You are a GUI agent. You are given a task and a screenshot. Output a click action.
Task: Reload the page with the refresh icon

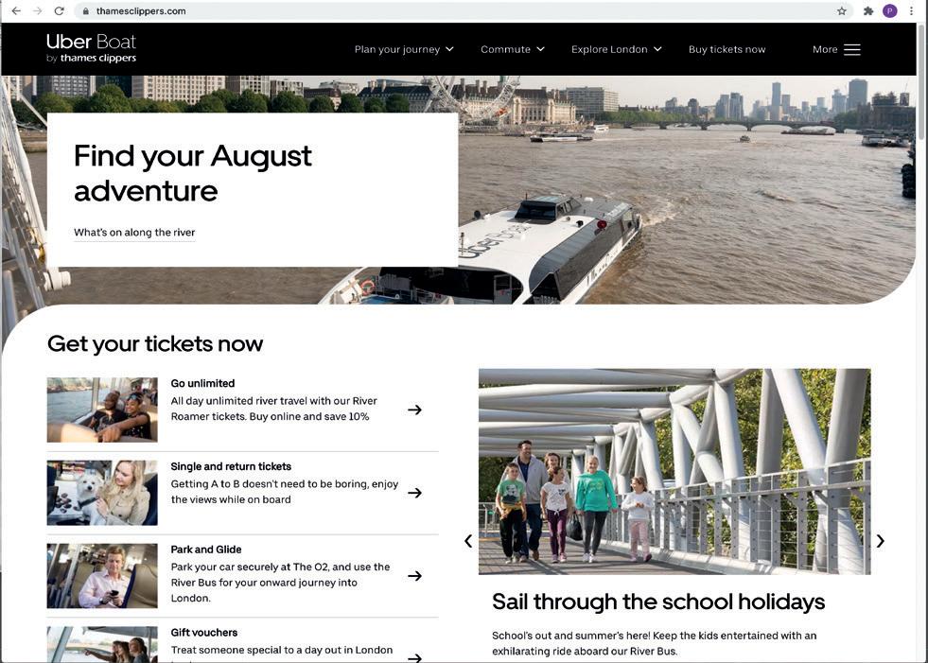point(59,10)
